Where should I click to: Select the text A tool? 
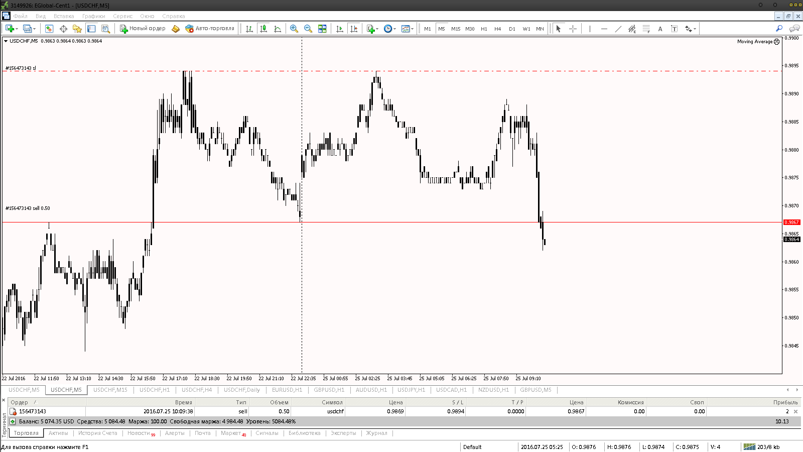point(660,29)
